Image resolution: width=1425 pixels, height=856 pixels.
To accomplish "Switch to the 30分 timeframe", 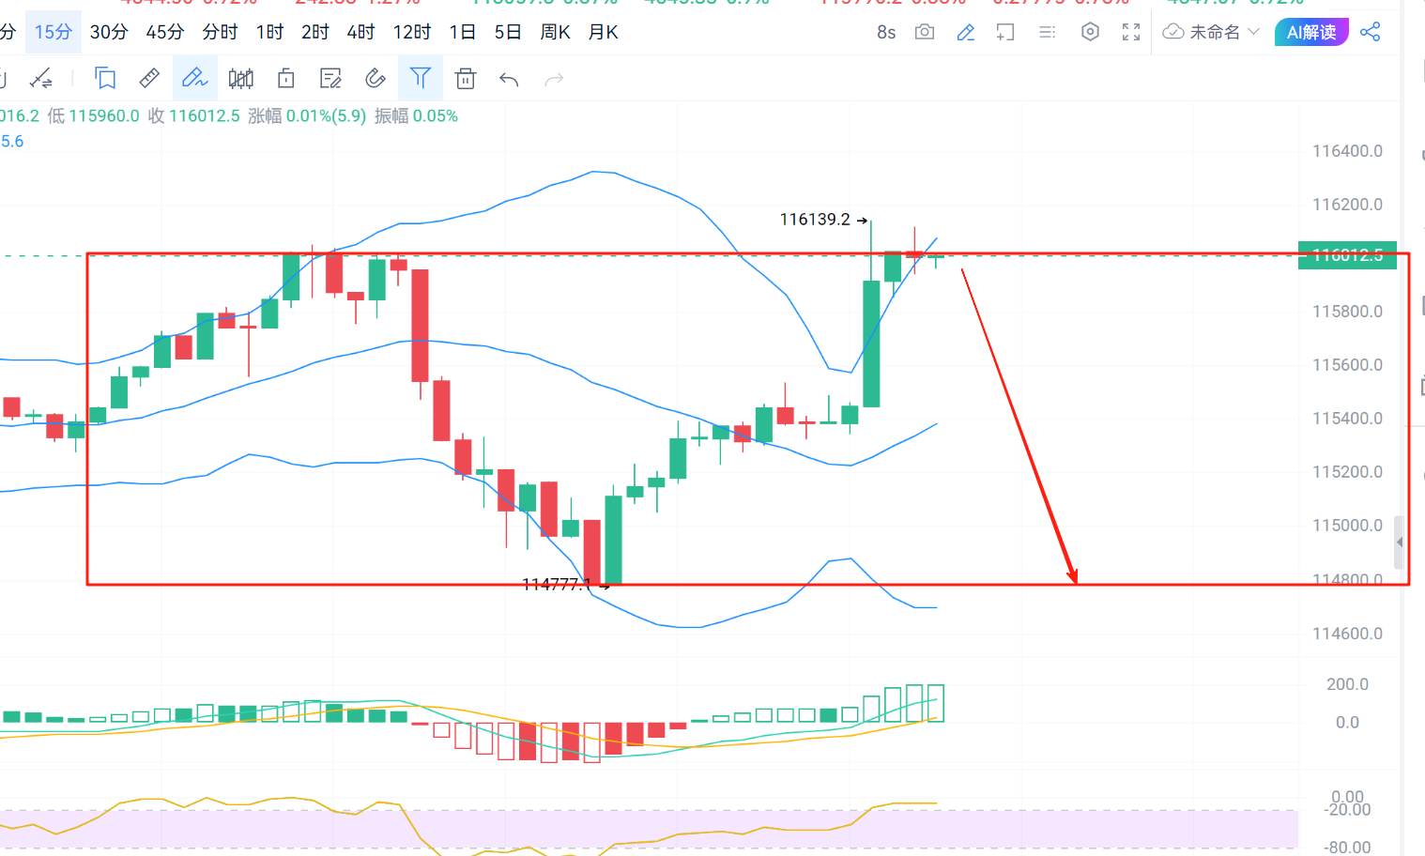I will coord(109,32).
